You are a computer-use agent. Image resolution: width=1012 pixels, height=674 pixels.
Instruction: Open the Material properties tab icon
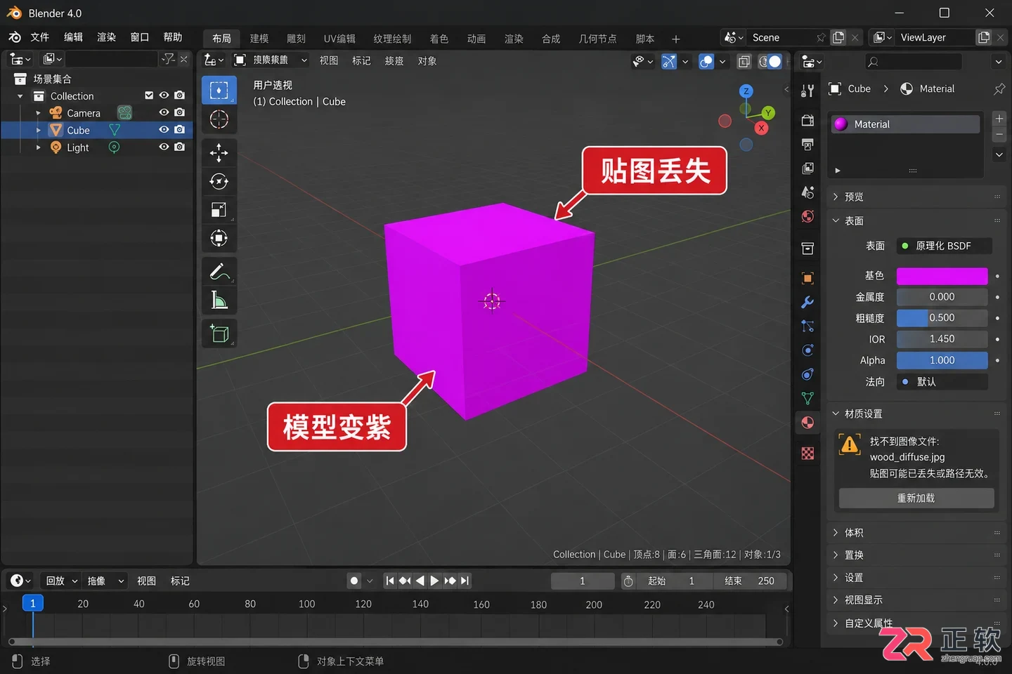tap(807, 423)
